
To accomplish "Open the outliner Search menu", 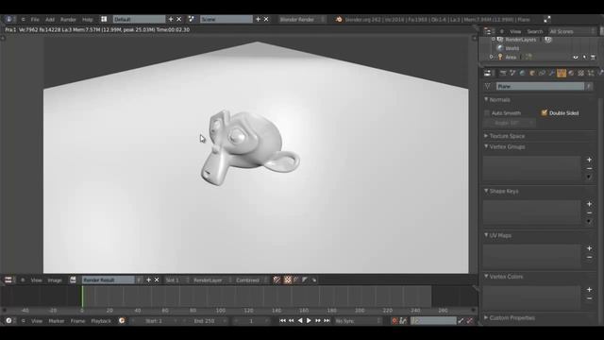I will 535,31.
